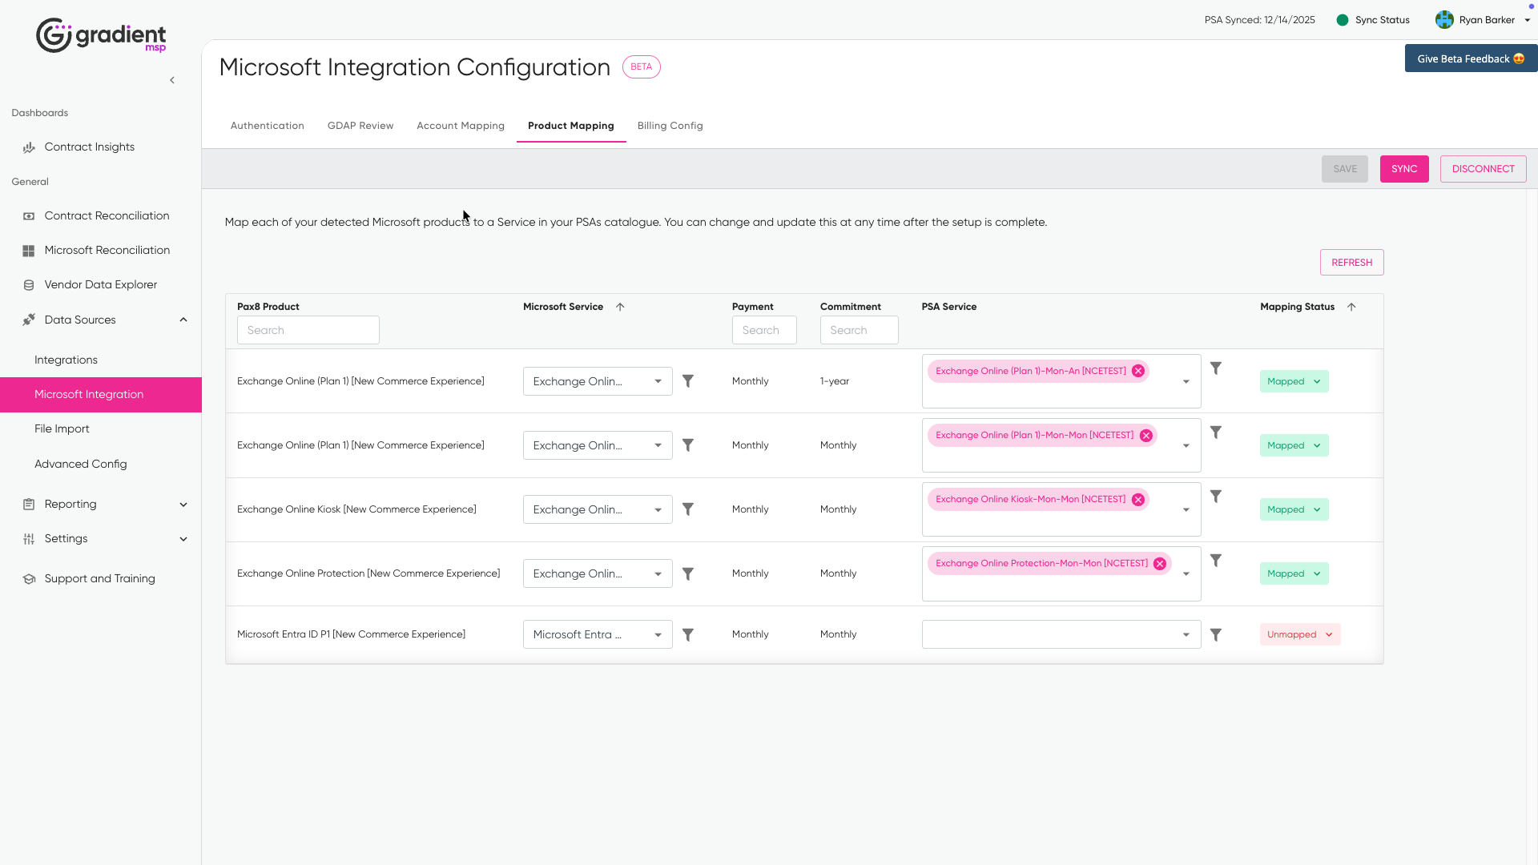Expand the Settings section chevron
Image resolution: width=1538 pixels, height=865 pixels.
[x=183, y=539]
